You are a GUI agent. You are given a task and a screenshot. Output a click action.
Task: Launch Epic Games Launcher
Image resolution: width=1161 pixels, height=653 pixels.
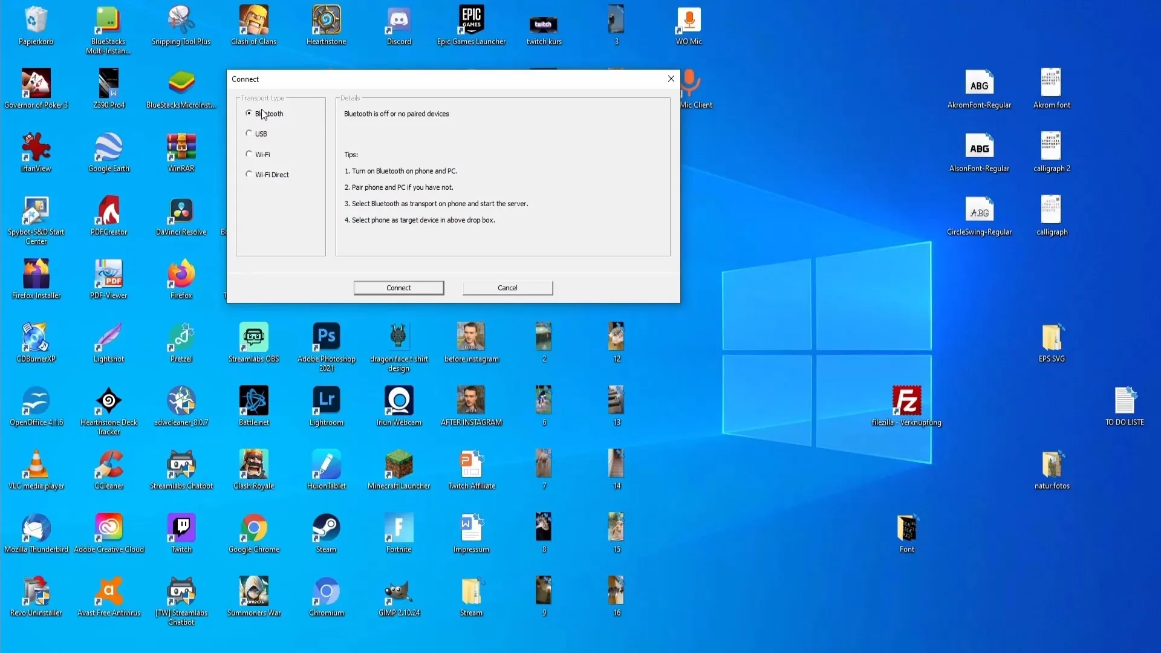(471, 25)
